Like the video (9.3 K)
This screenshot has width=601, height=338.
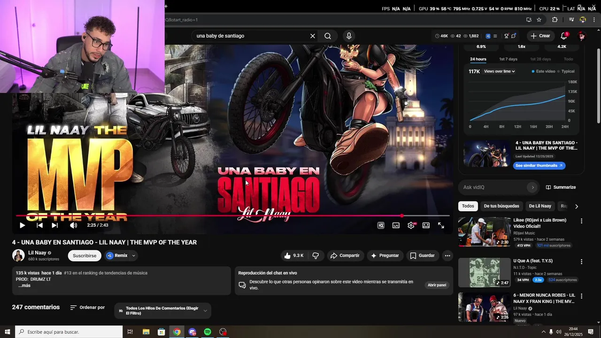pyautogui.click(x=293, y=256)
